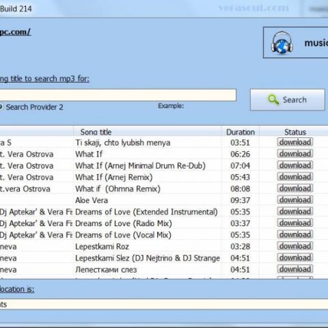Screen dimensions: 328x328
Task: Select the 'Aloe Vera' song title
Action: pyautogui.click(x=92, y=200)
